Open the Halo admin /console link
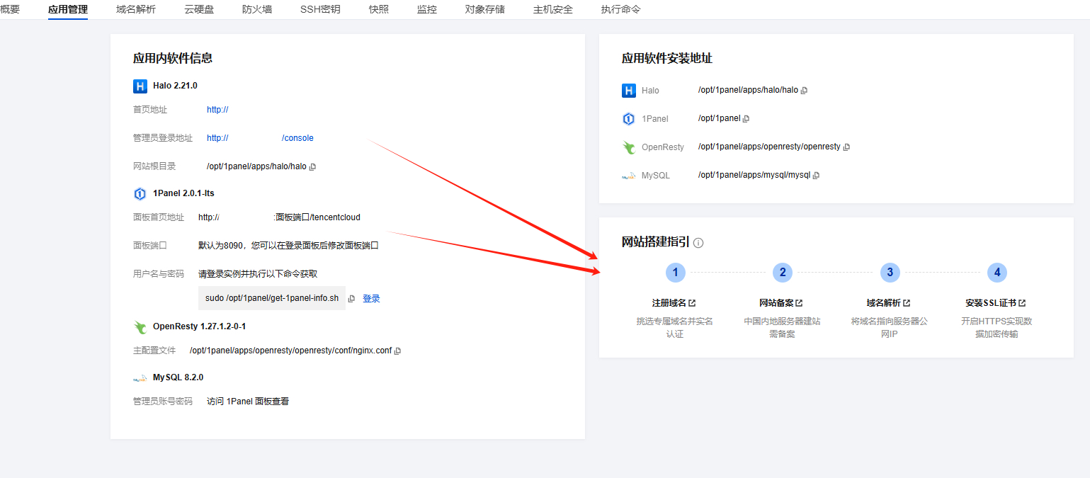Viewport: 1090px width, 478px height. coord(260,138)
